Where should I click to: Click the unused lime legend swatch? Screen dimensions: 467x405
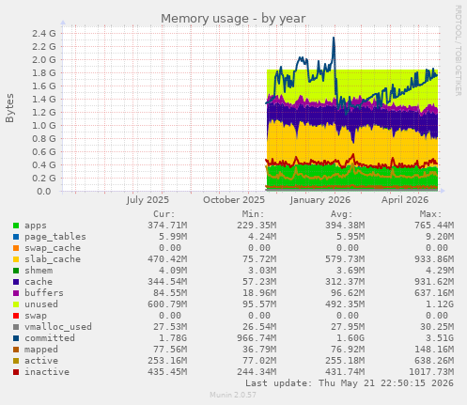point(16,304)
